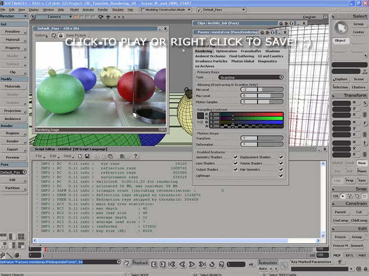Disable the Geometry Shaders checkbox

point(235,157)
